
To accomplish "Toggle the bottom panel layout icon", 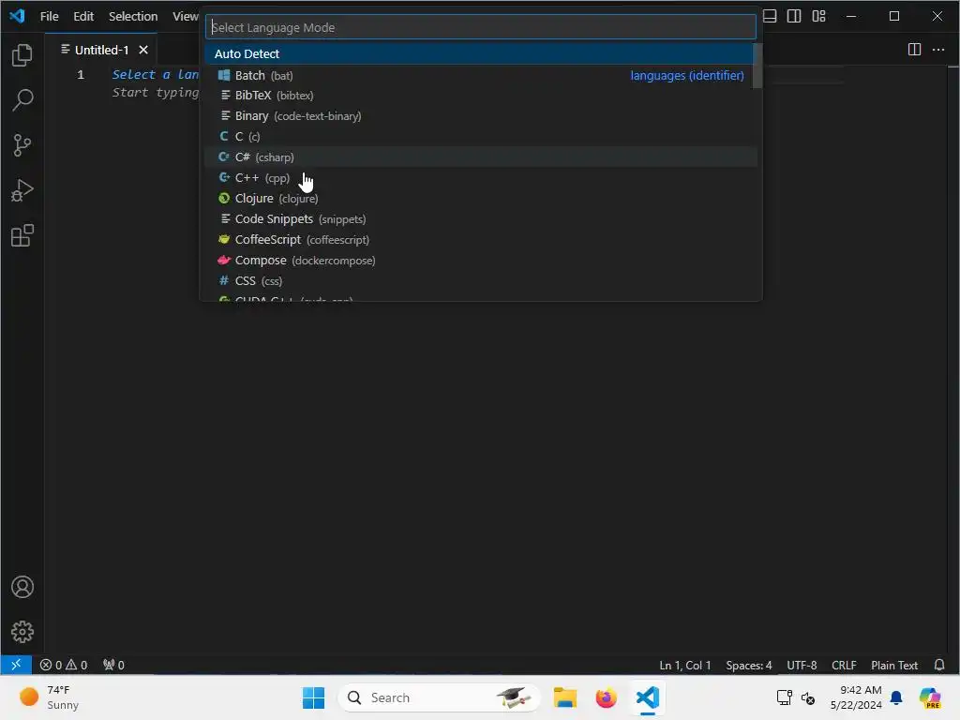I will click(x=770, y=16).
